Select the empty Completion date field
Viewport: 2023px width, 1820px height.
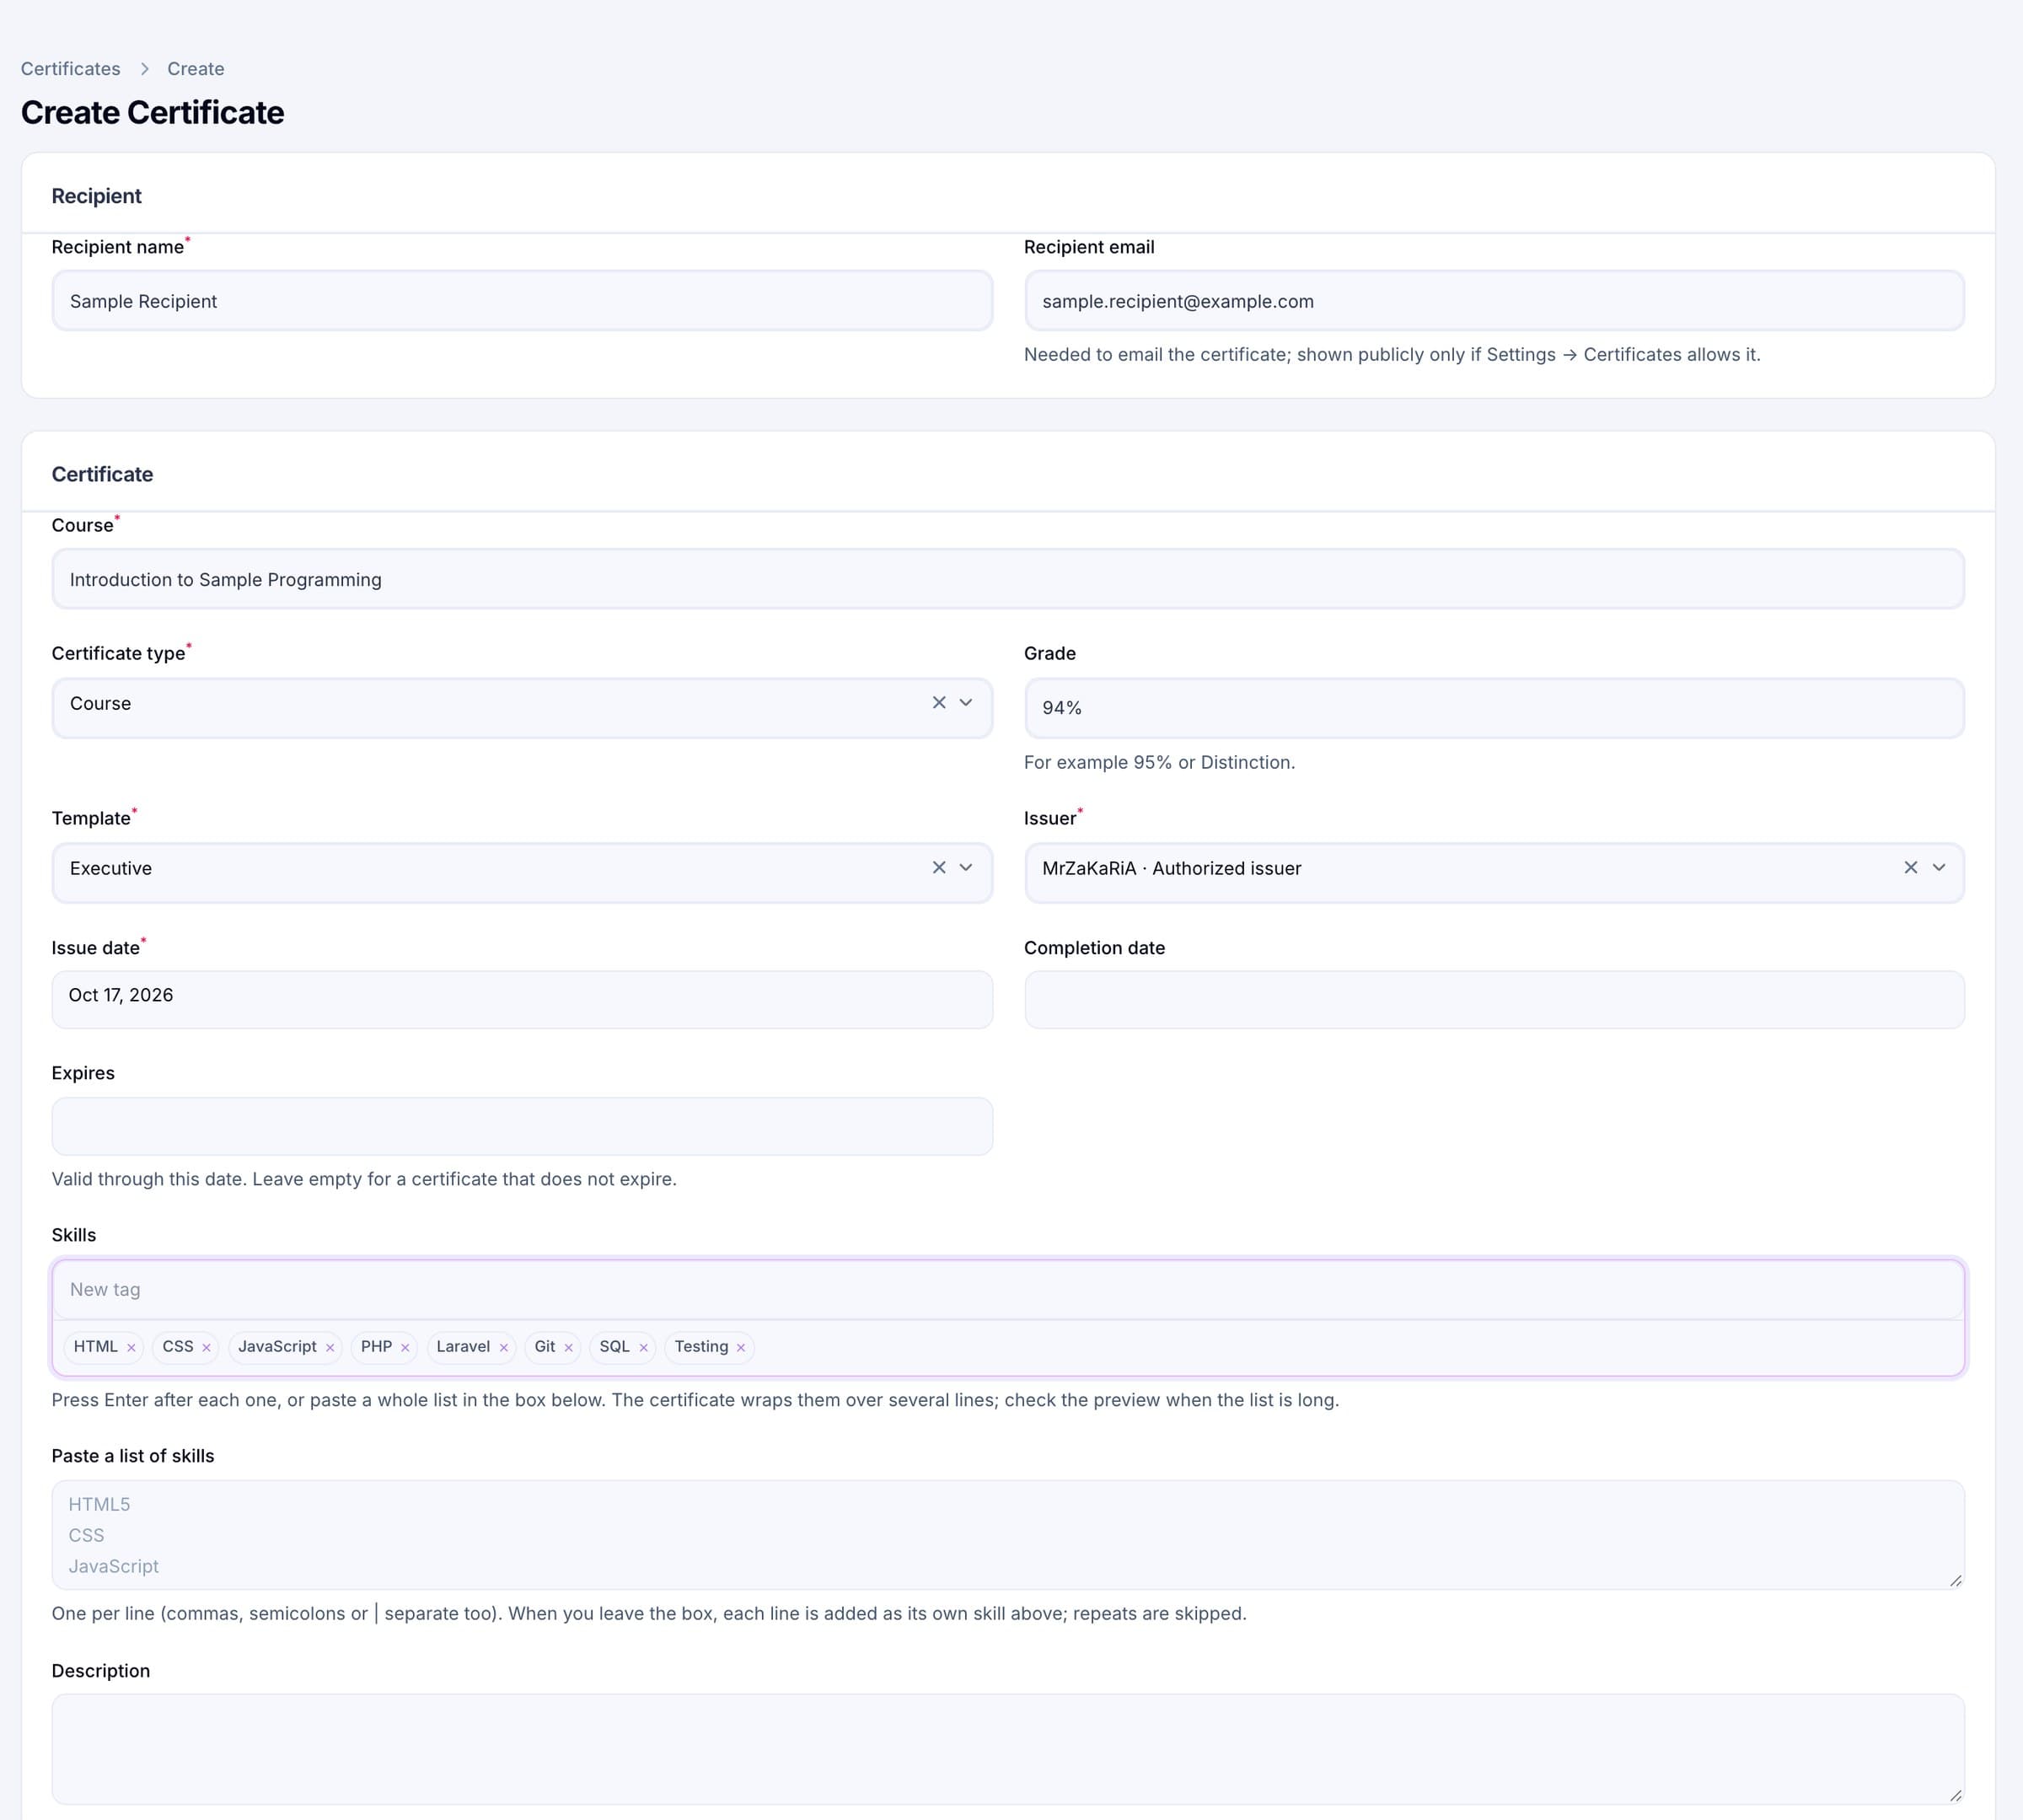(1494, 999)
